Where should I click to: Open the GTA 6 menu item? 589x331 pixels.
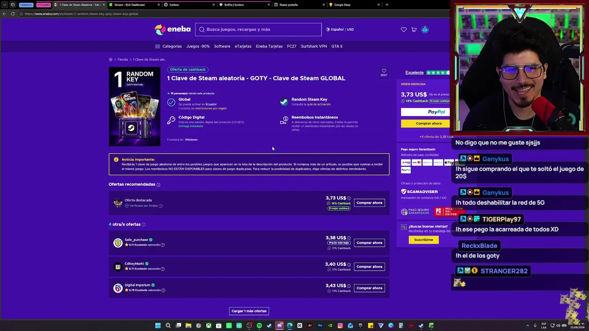[x=337, y=46]
